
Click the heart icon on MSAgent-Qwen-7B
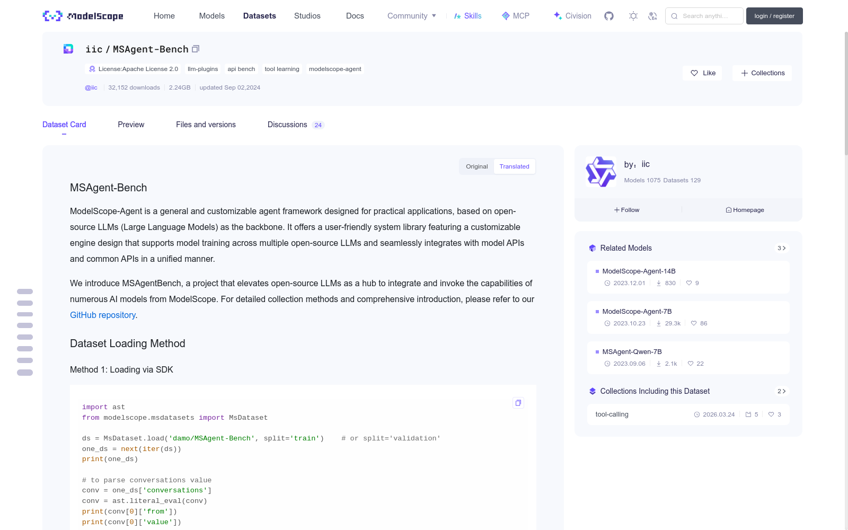click(x=691, y=364)
